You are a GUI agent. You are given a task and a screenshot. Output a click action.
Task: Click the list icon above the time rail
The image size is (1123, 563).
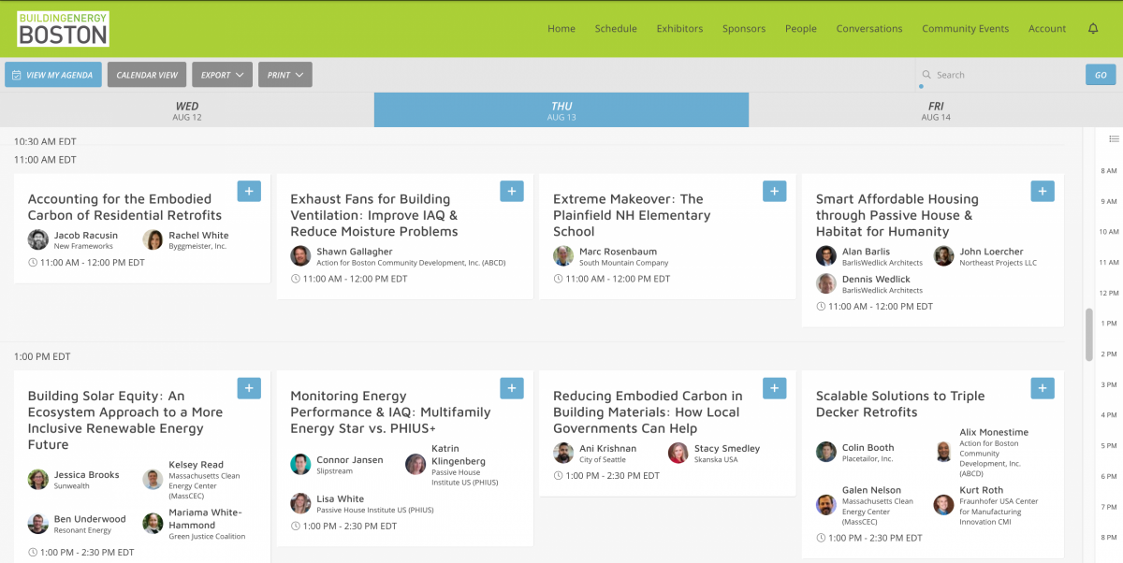(1114, 139)
